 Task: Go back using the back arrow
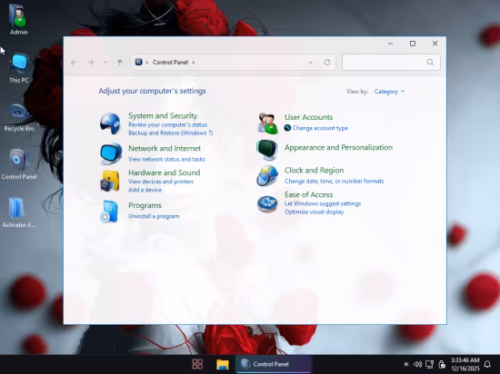click(74, 63)
